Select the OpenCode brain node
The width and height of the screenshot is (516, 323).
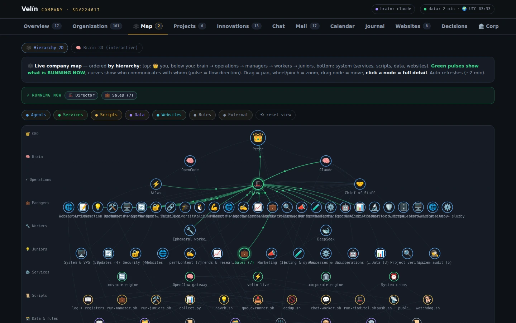pos(190,161)
